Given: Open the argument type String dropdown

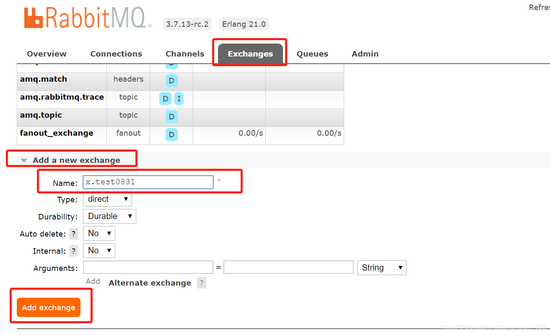Looking at the screenshot, I should pos(381,268).
